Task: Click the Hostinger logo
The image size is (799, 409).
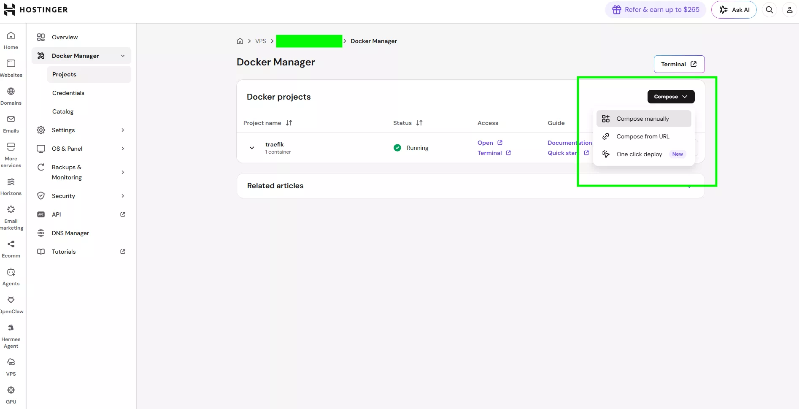Action: (x=36, y=10)
